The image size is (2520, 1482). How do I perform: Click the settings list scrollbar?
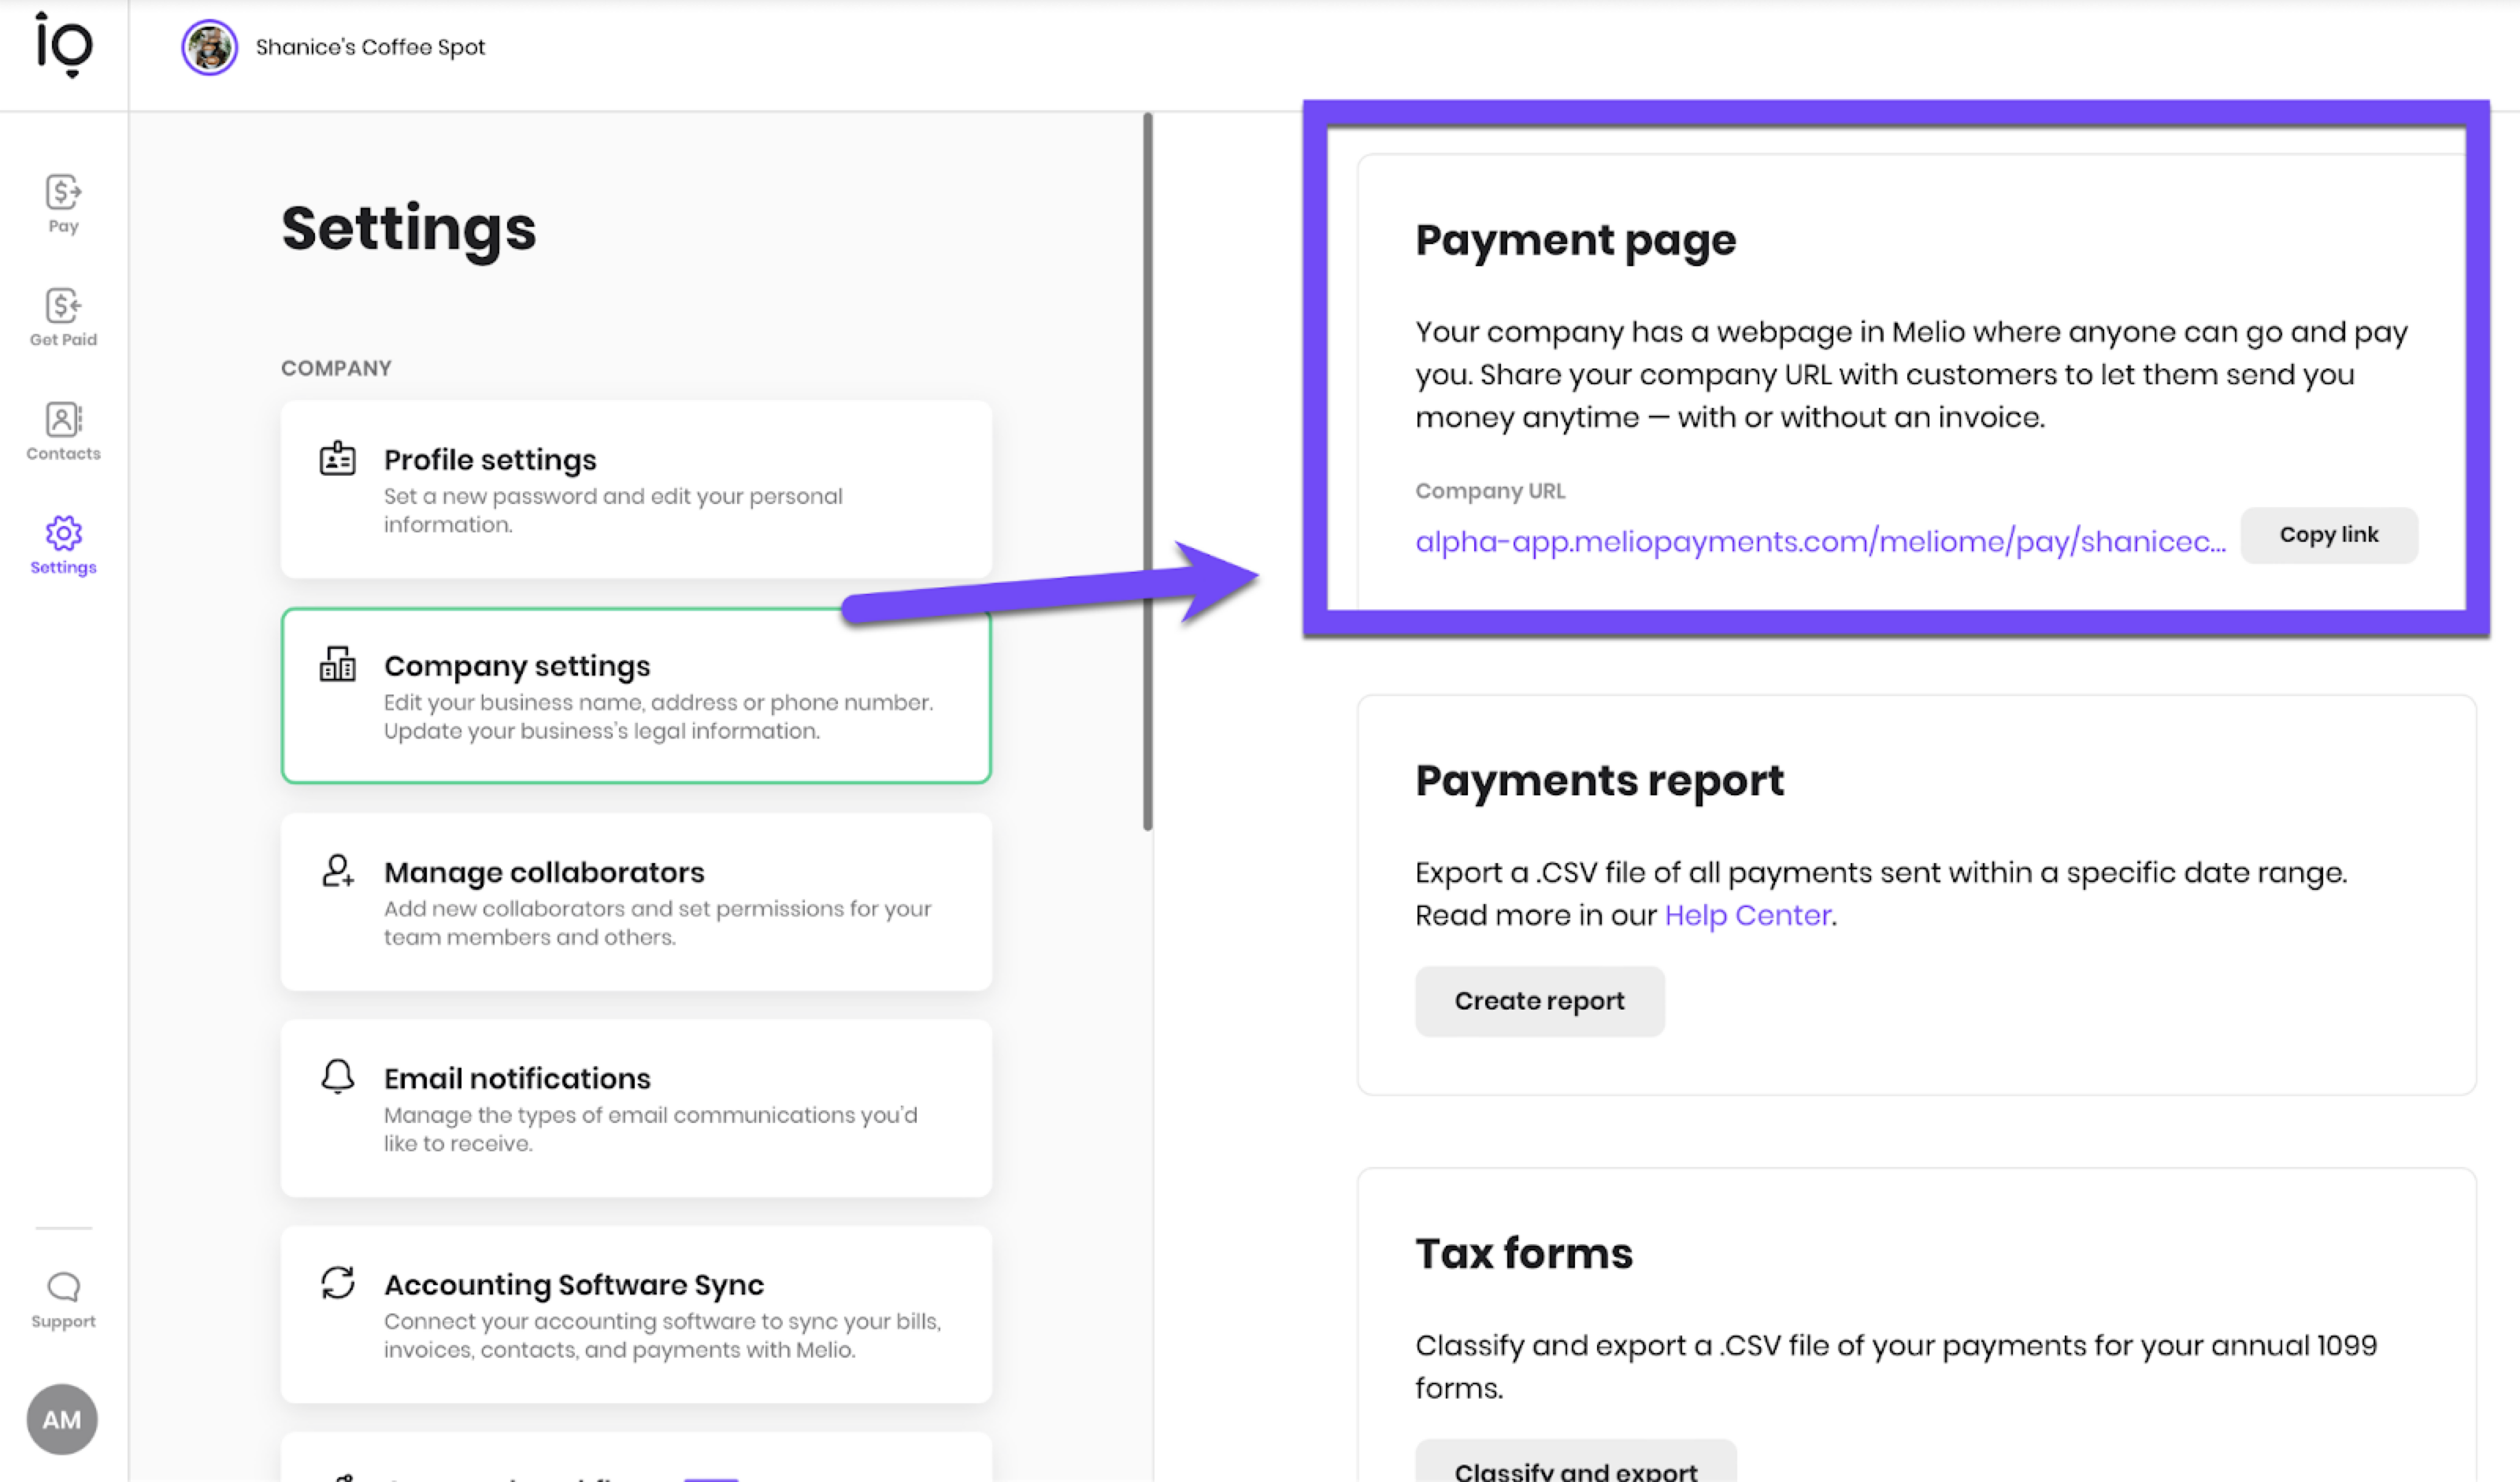pyautogui.click(x=1148, y=471)
